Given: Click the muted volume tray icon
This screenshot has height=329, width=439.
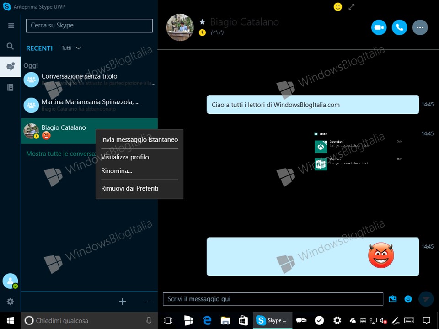Looking at the screenshot, I should coord(384,321).
